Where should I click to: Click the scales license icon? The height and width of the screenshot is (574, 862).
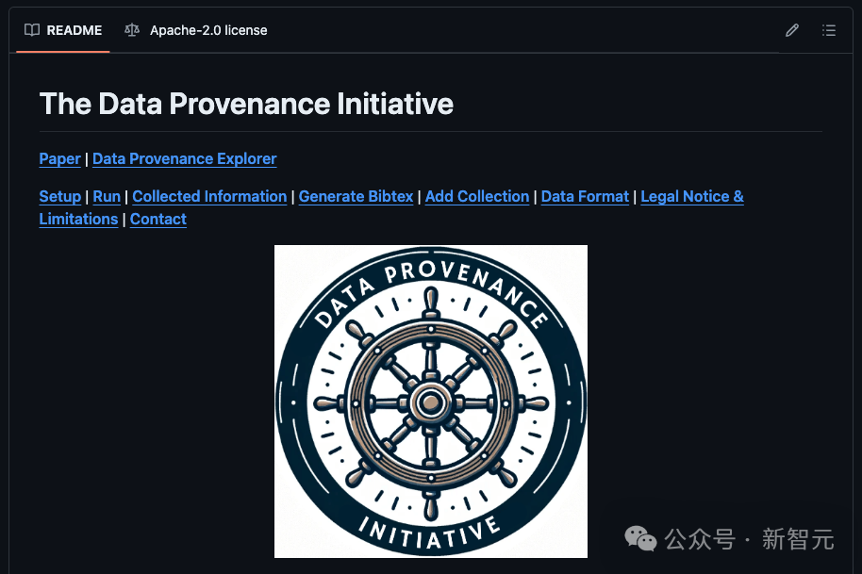132,30
